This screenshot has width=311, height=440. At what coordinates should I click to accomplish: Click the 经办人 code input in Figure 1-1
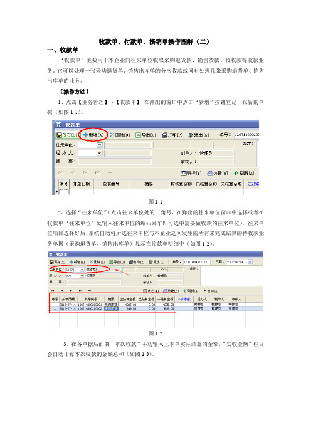pyautogui.click(x=88, y=153)
